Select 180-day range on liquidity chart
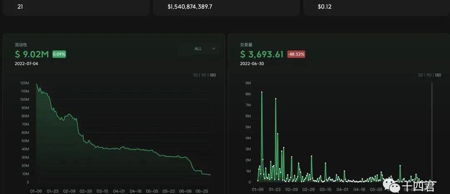This screenshot has height=194, width=450. tap(213, 75)
